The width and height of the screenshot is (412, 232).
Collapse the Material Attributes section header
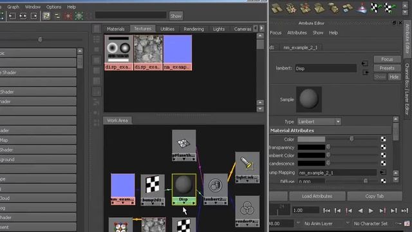click(x=330, y=130)
